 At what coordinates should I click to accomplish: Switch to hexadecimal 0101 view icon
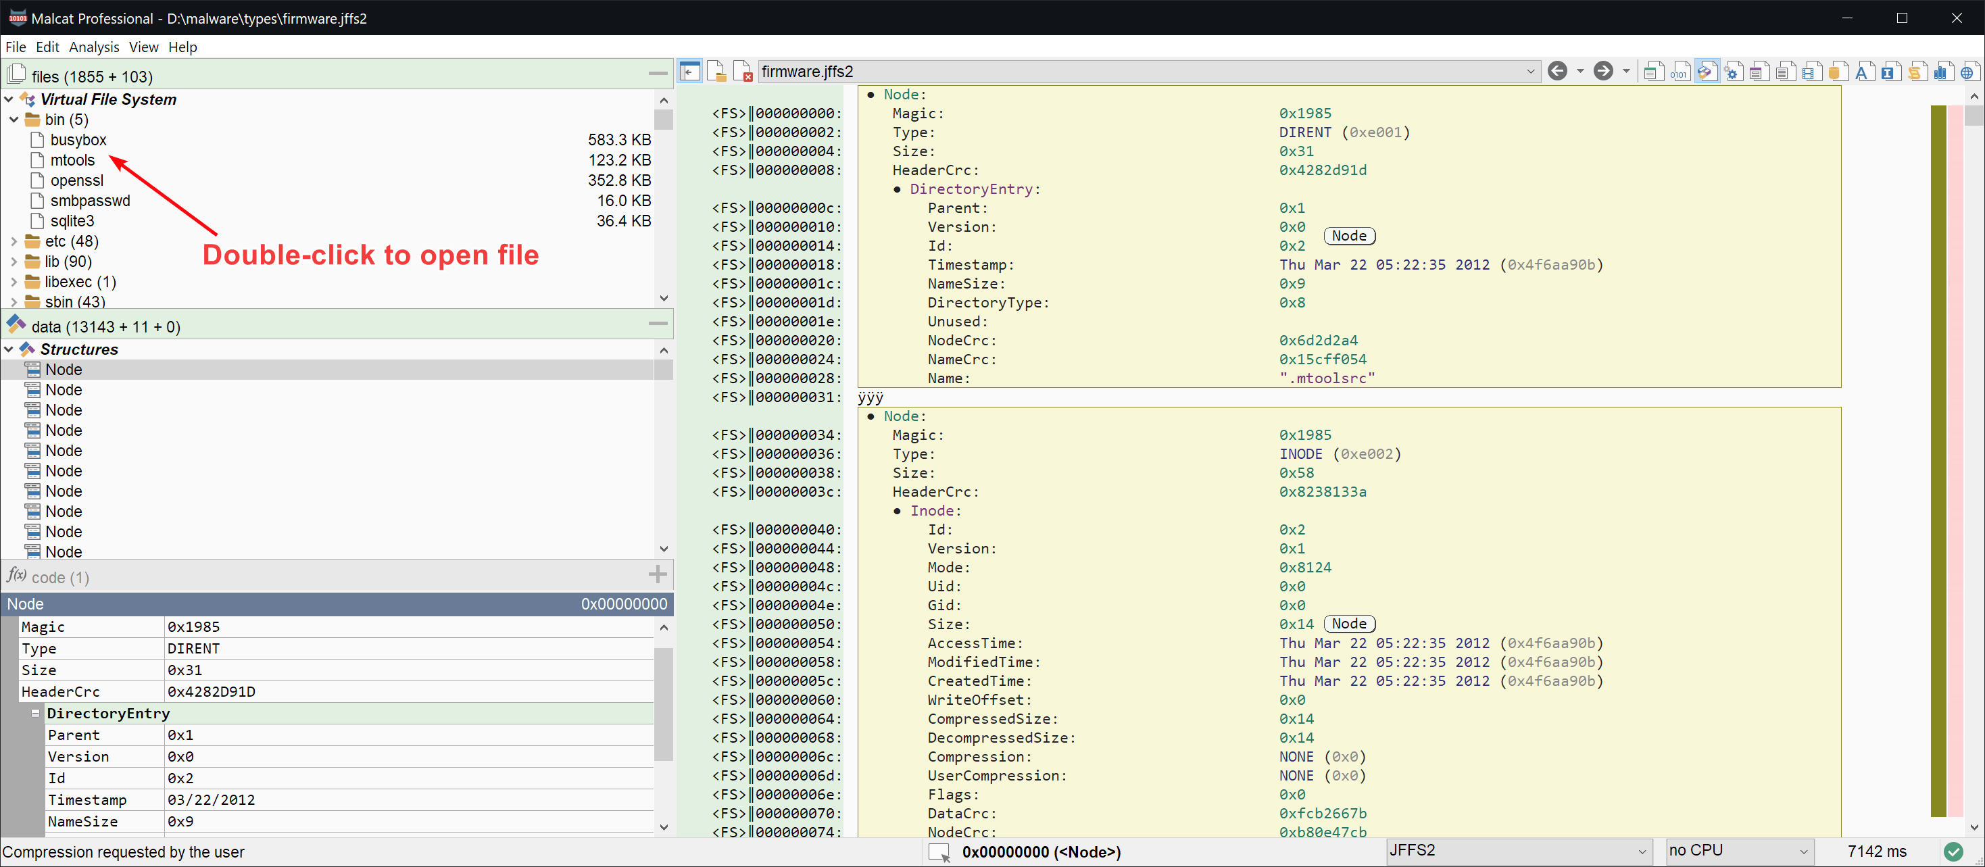(1679, 72)
